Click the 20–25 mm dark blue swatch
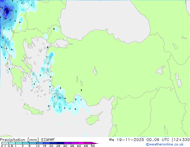 click(x=54, y=143)
